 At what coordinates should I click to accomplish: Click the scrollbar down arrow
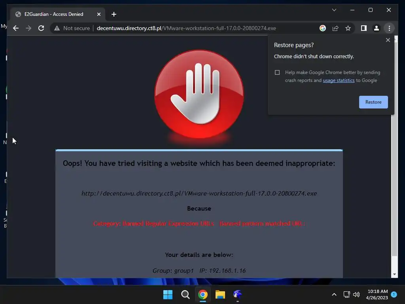[x=394, y=274]
